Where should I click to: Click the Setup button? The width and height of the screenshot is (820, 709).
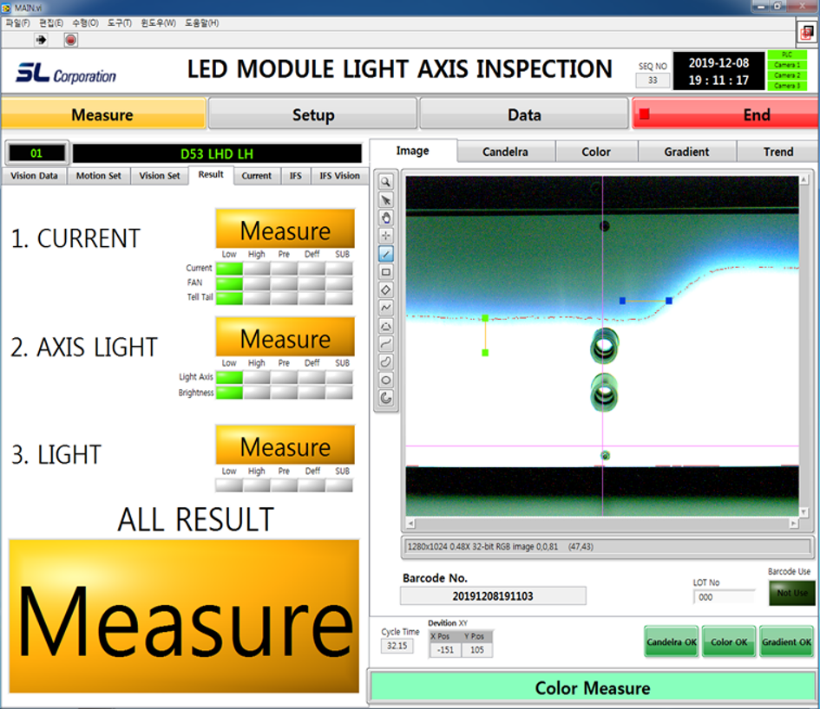tap(312, 114)
